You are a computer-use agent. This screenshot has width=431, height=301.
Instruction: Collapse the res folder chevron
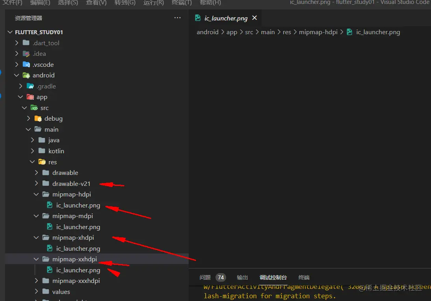click(32, 162)
